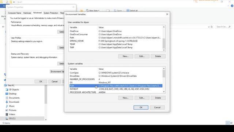The height and width of the screenshot is (132, 234).
Task: Open Music in Explorer sidebar
Action: pos(10,106)
